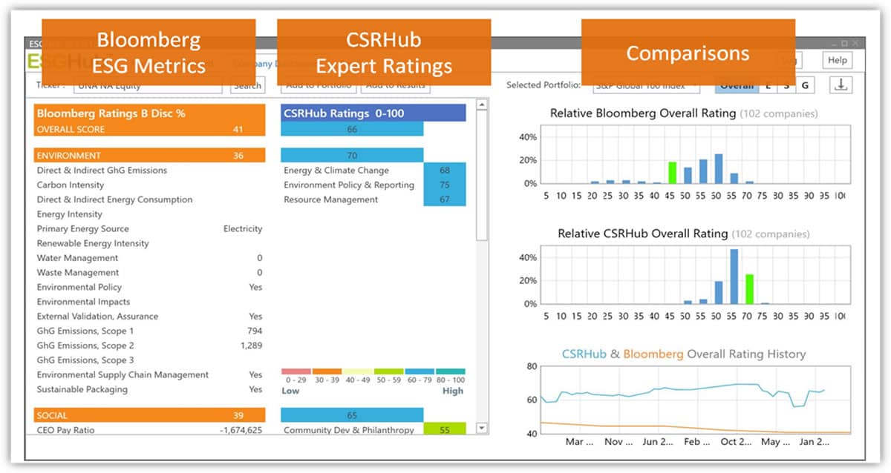Click the 60 - 79 blue legend swatch

click(x=420, y=371)
